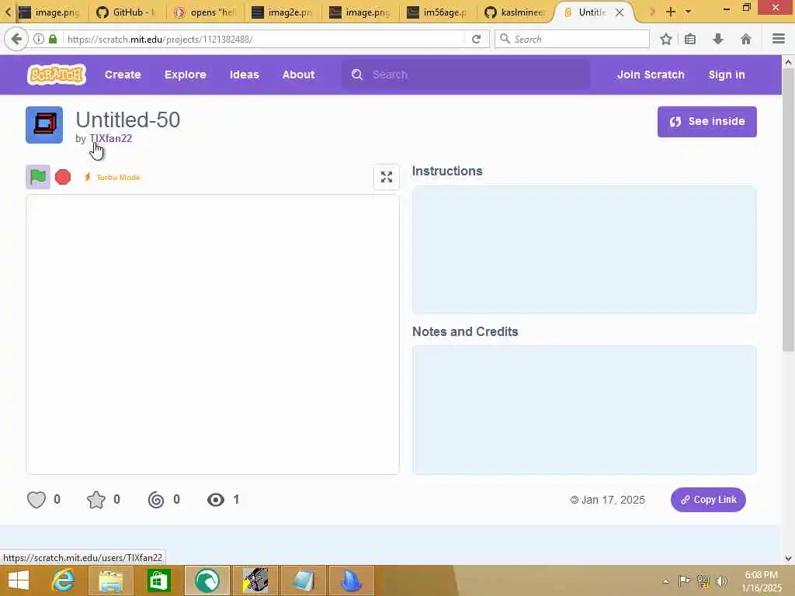Copy the project link
The height and width of the screenshot is (596, 795).
click(708, 500)
